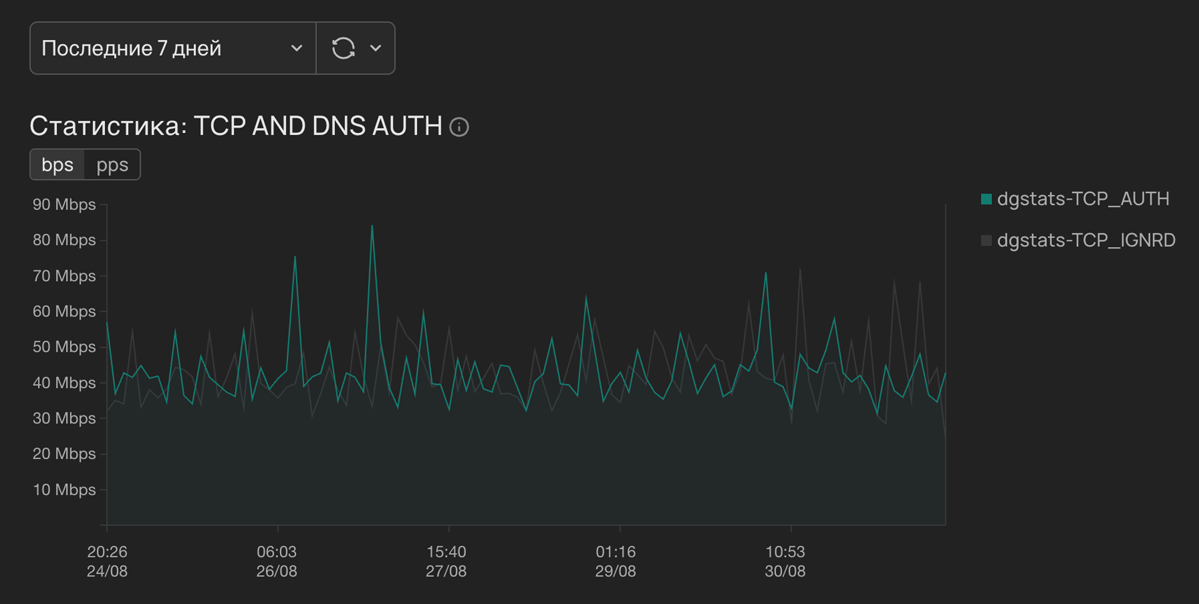Click the highest green peak on the chart
Viewport: 1199px width, 604px height.
372,226
